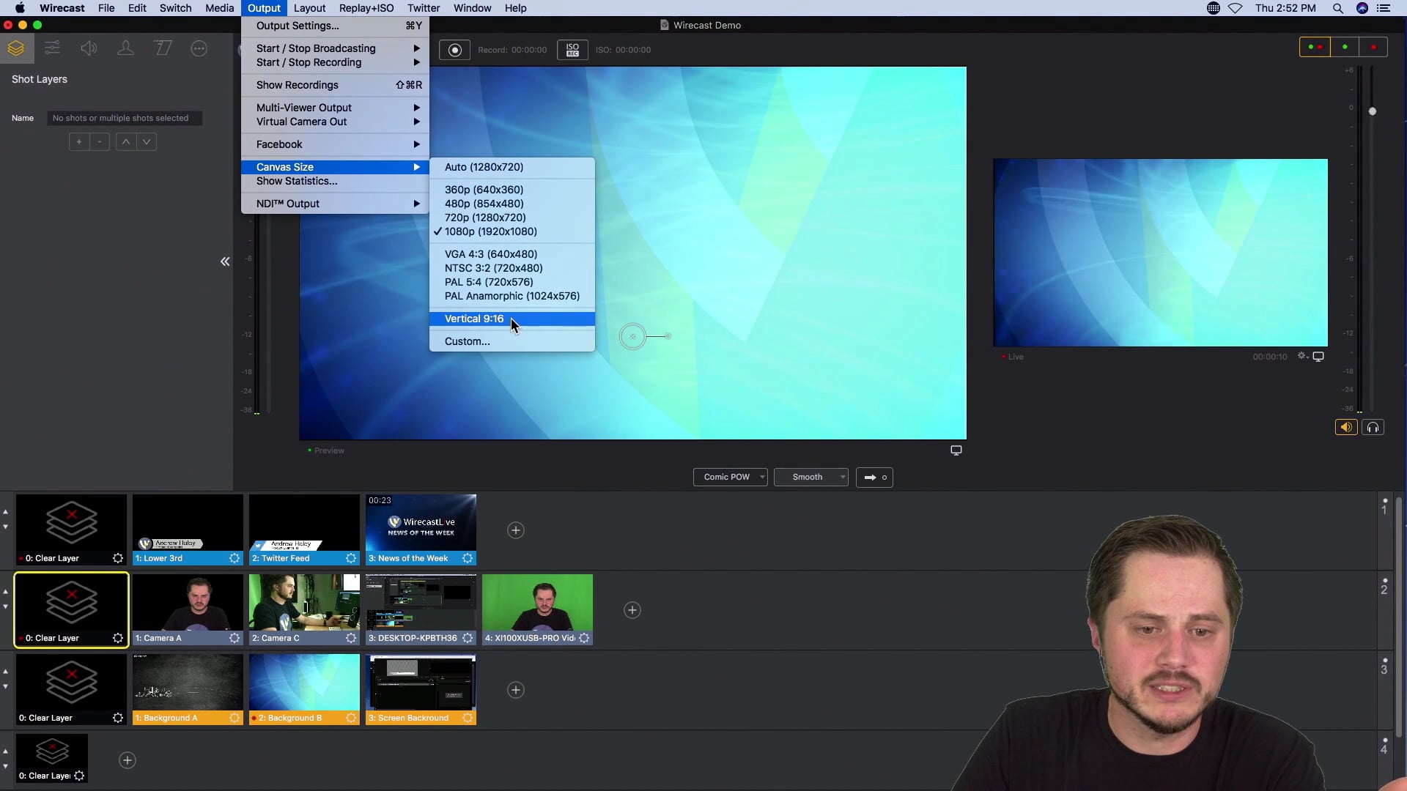This screenshot has width=1407, height=791.
Task: Open the Comic POW transition dropdown
Action: point(731,477)
